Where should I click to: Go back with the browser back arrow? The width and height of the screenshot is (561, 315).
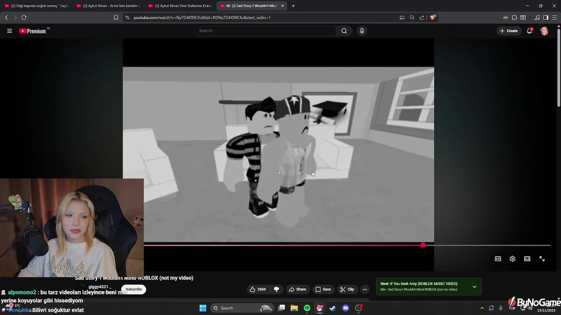coord(6,17)
